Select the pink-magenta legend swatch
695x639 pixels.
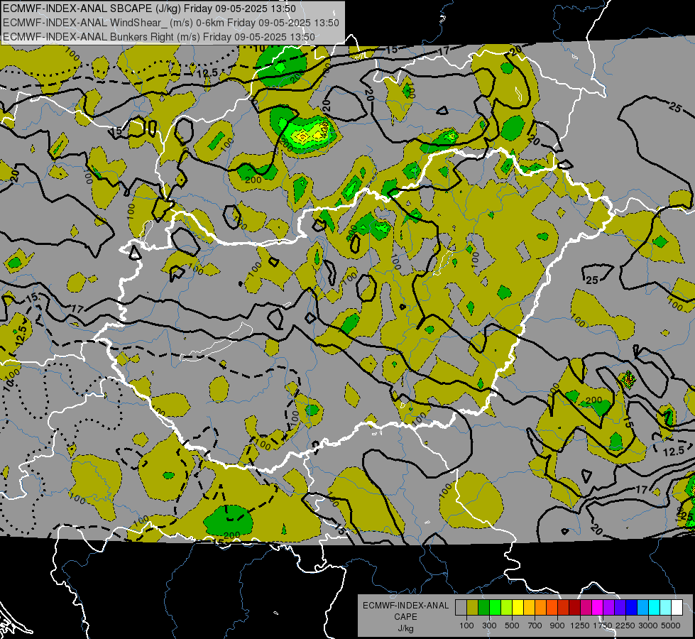[586, 608]
